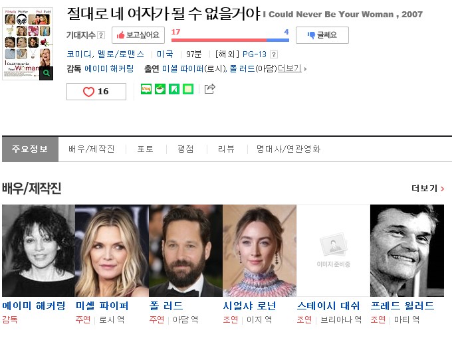Select the 명대사/연관영화 tab

pyautogui.click(x=288, y=149)
